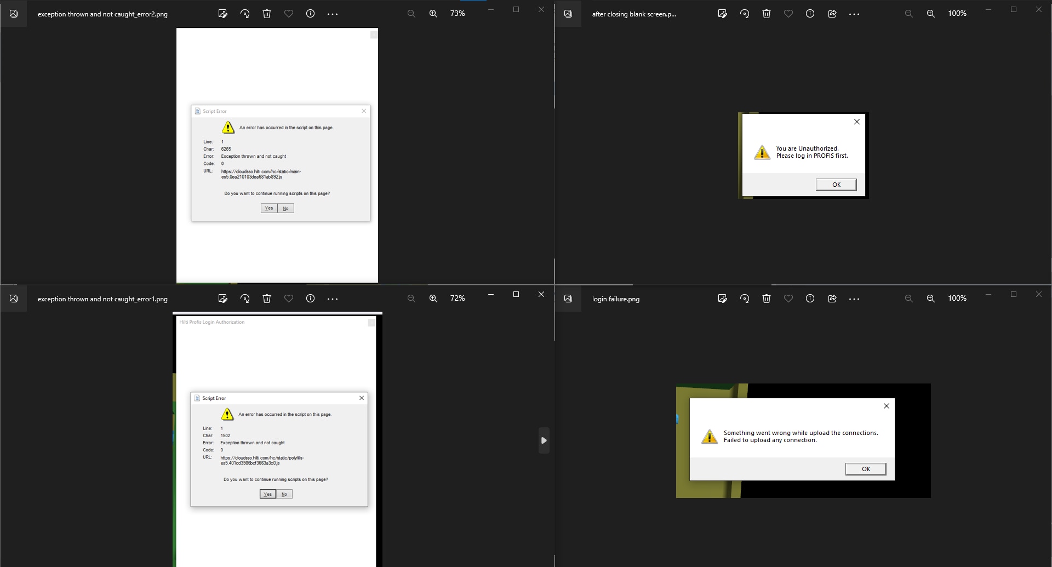This screenshot has height=567, width=1052.
Task: Open three-dot menu in 'after closing blank screen' window
Action: pos(854,14)
